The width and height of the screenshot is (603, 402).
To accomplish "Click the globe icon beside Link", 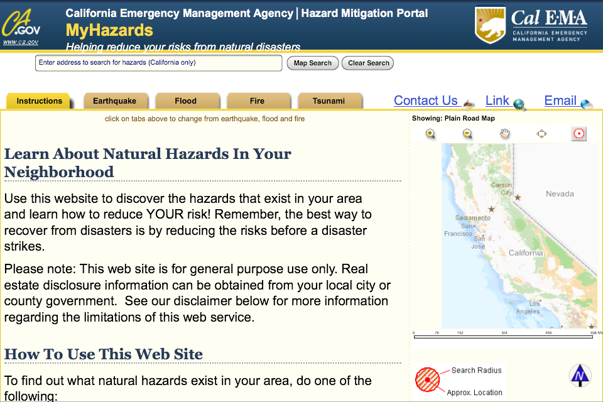I will tap(519, 104).
